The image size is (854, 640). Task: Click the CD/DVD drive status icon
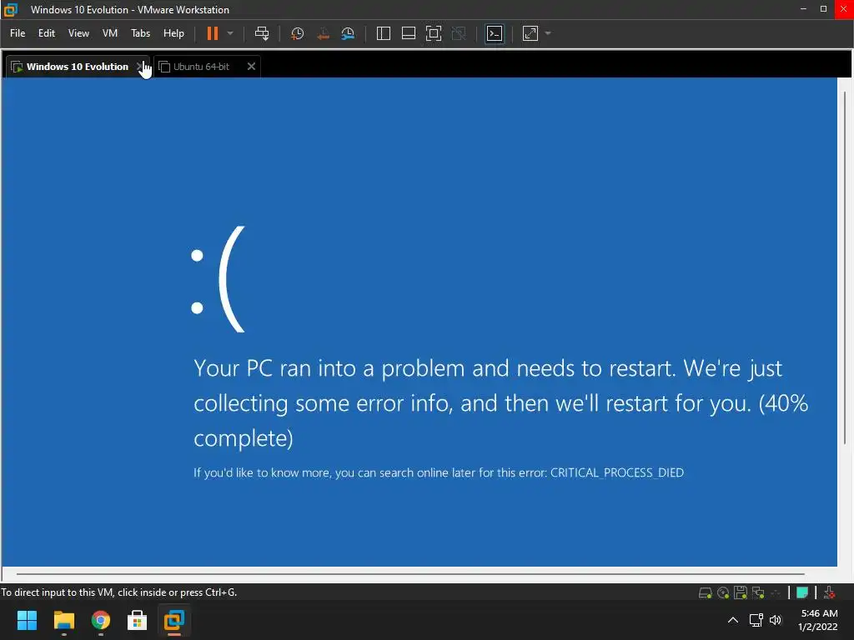(x=723, y=592)
